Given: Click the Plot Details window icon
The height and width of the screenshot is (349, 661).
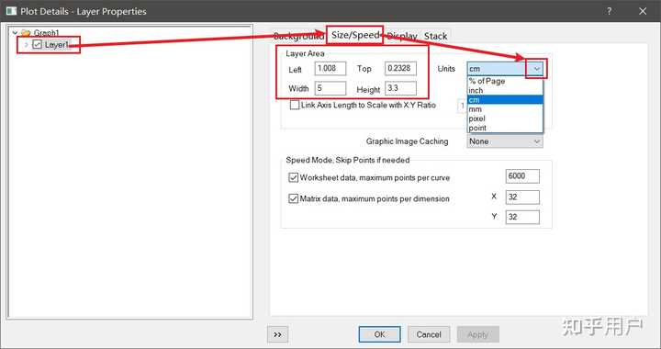Looking at the screenshot, I should (x=11, y=11).
